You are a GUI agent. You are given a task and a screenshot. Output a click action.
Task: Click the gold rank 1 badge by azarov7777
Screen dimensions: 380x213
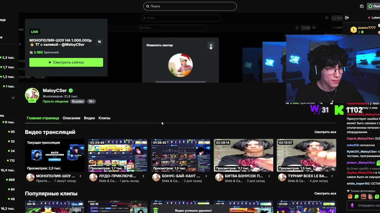point(353,30)
